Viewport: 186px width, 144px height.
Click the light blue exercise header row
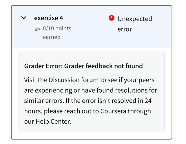click(x=92, y=27)
